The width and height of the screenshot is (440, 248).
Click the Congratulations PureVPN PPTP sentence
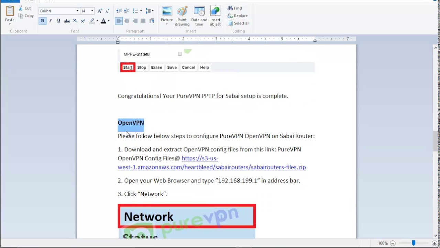tap(203, 96)
